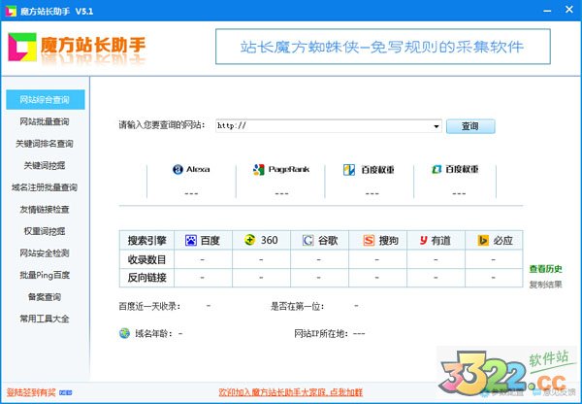This screenshot has width=582, height=404.
Task: Click the app logo icon in the title bar
Action: click(x=11, y=11)
